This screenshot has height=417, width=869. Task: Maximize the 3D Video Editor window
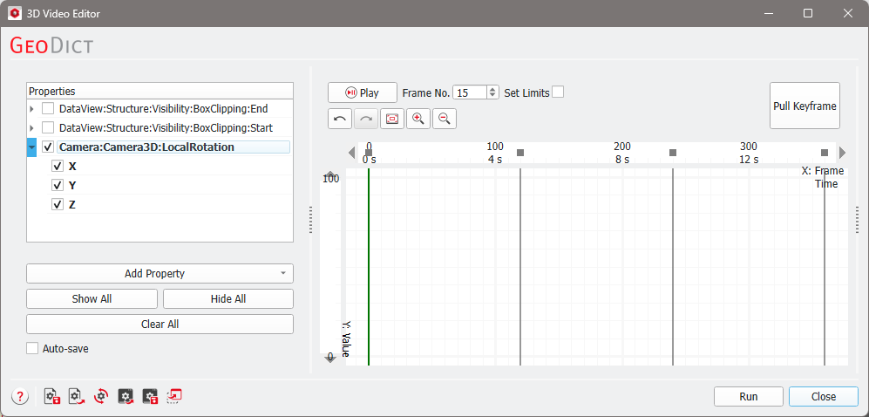[x=808, y=13]
